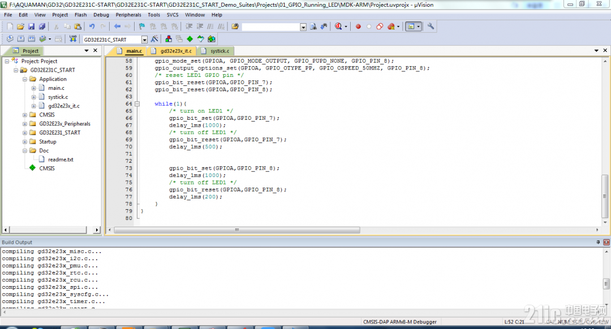Open Configuration wrench icon
The width and height of the screenshot is (611, 329).
(431, 27)
